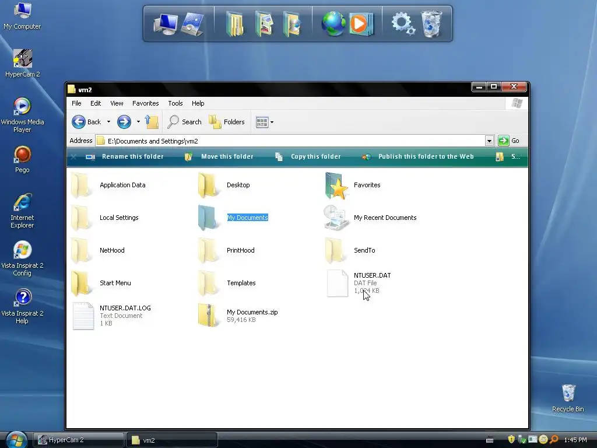Click the vm2 taskbar button

click(172, 440)
